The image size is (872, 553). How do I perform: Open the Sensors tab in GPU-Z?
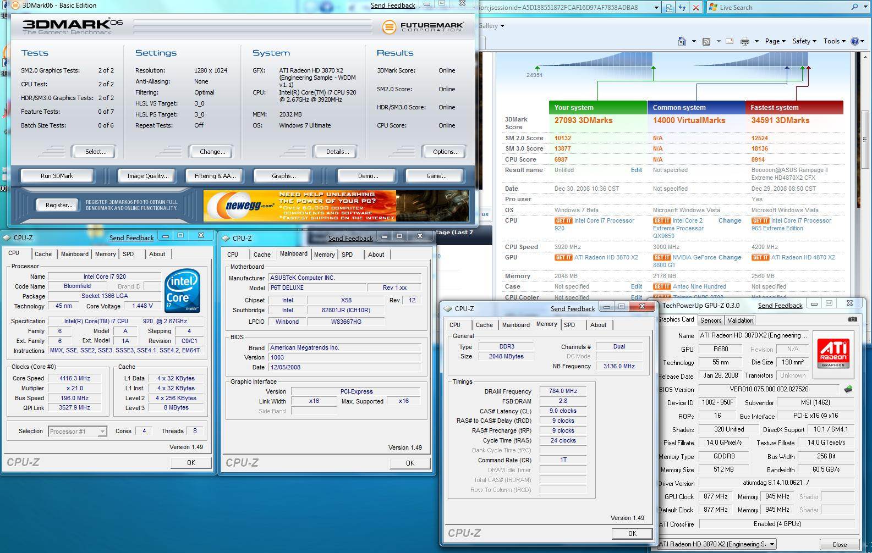coord(711,320)
